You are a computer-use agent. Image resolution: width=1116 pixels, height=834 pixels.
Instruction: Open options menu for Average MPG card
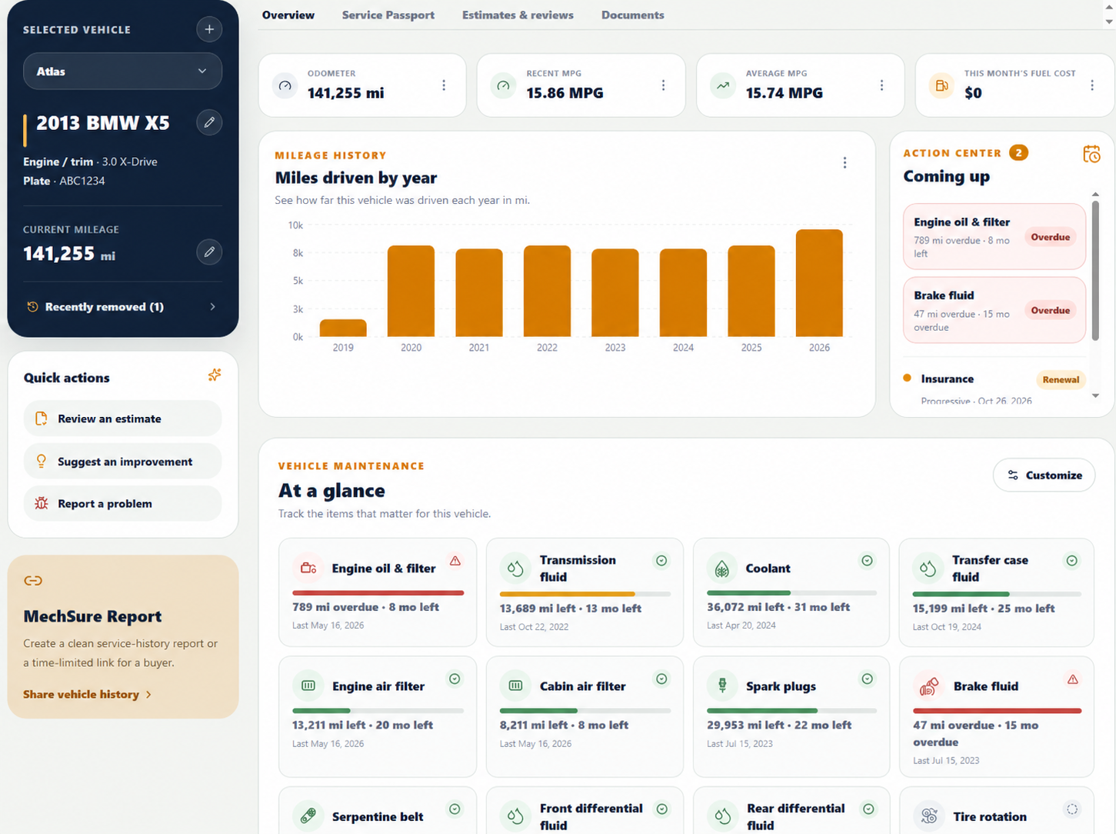tap(881, 85)
